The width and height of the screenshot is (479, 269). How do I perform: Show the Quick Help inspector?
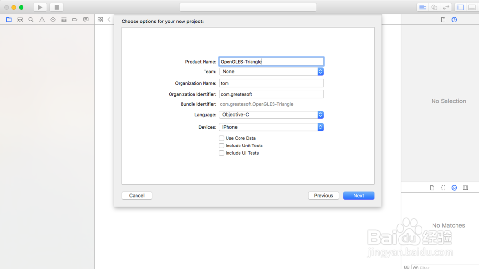coord(454,20)
